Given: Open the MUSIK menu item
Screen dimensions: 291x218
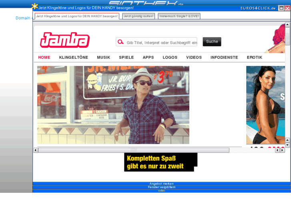Looking at the screenshot, I should pyautogui.click(x=104, y=57).
